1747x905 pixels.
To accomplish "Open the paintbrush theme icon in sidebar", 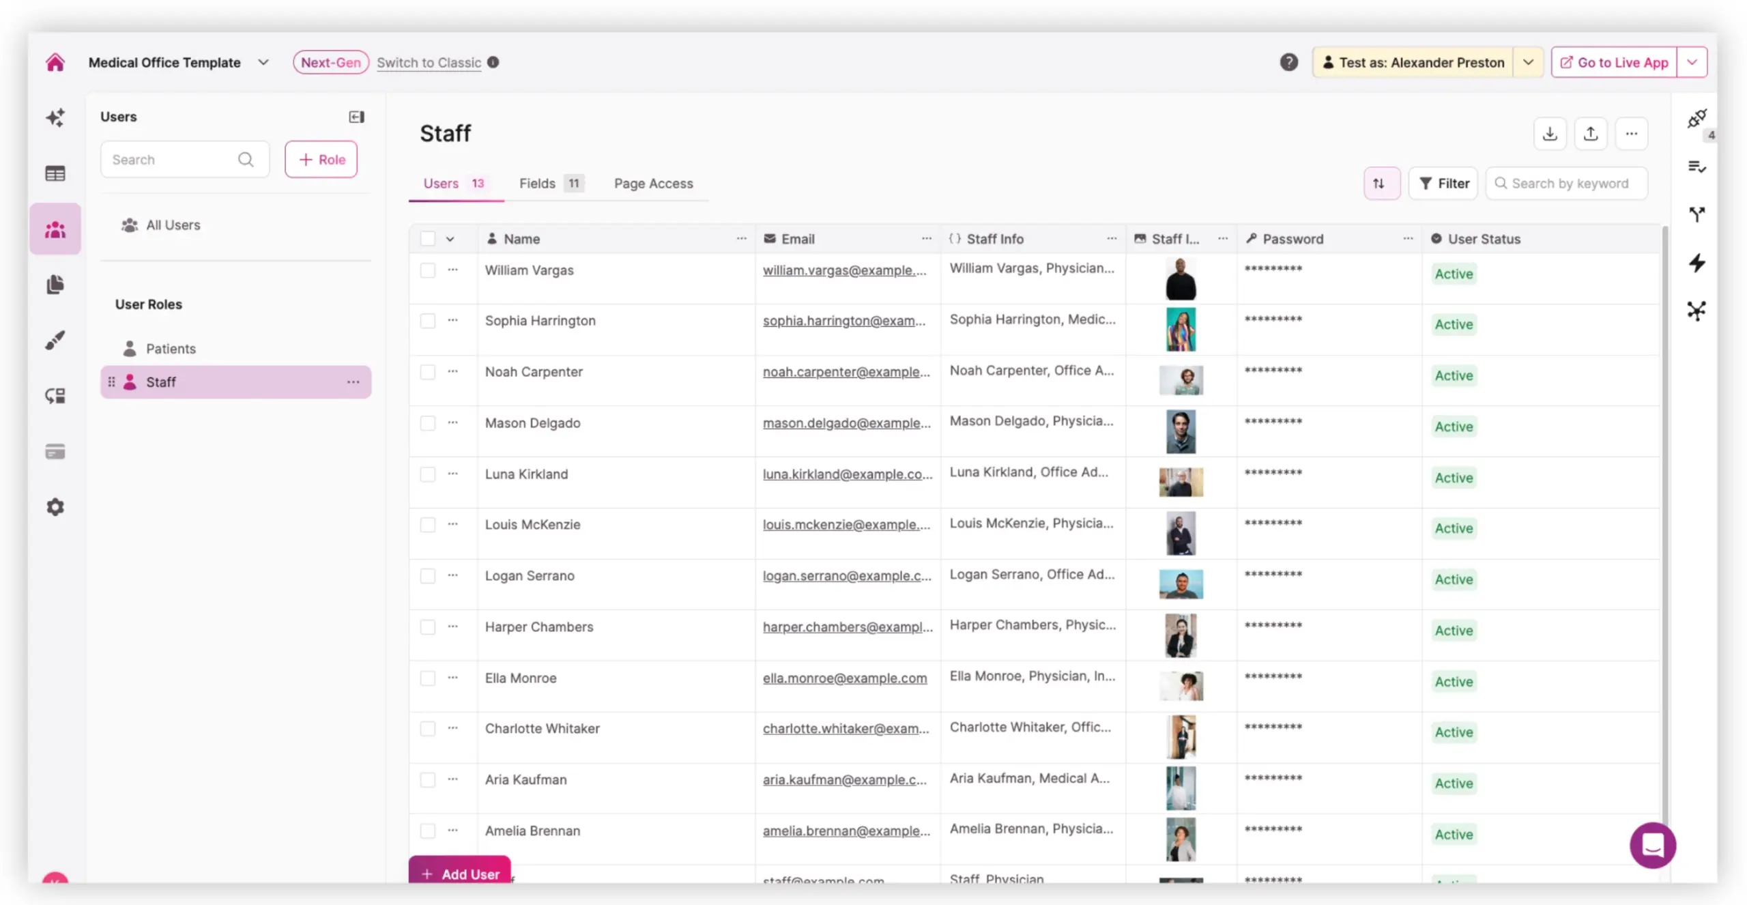I will pos(55,340).
